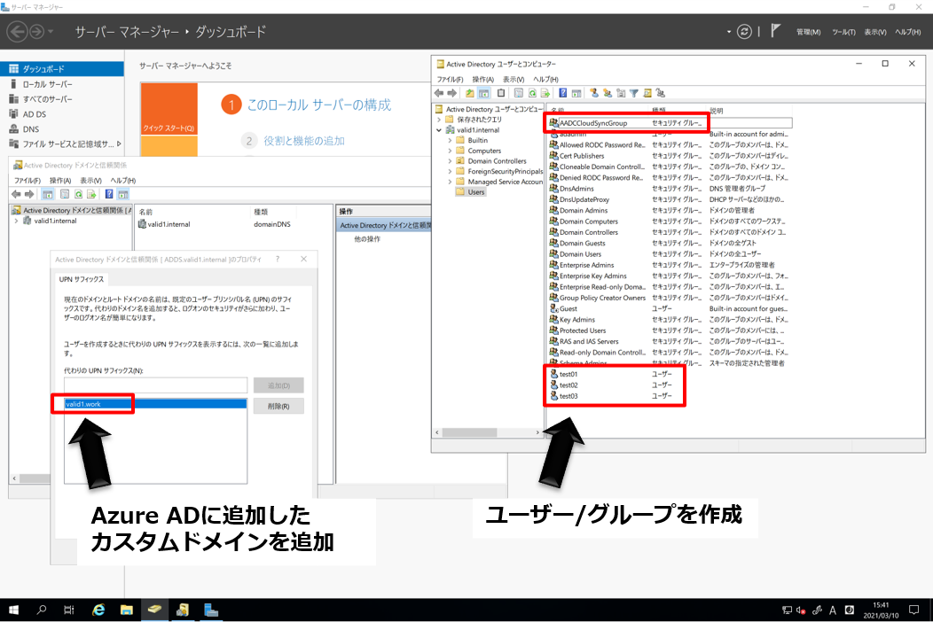933x622 pixels.
Task: Expand 保存されたクエリ node in AD Users tree
Action: coord(439,120)
